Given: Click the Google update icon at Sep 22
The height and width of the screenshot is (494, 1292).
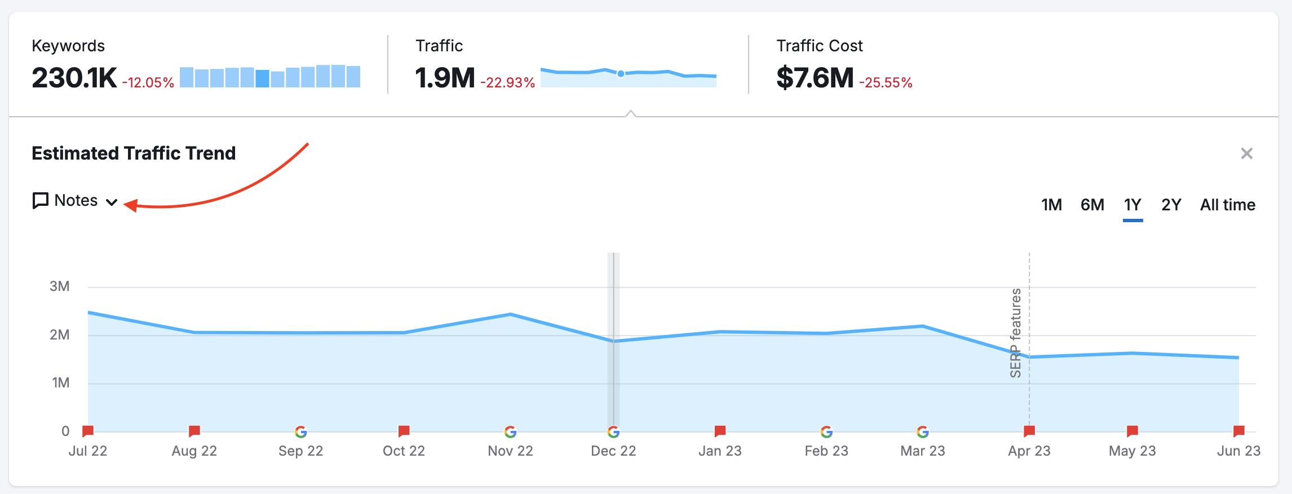Looking at the screenshot, I should point(301,432).
